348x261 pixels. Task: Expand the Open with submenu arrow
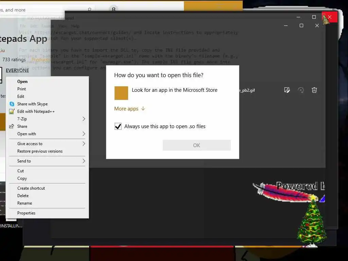click(84, 134)
